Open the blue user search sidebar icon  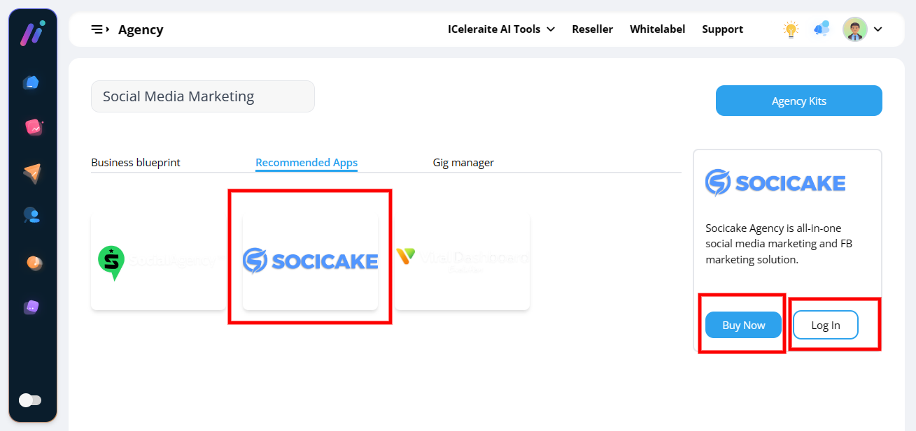point(31,215)
